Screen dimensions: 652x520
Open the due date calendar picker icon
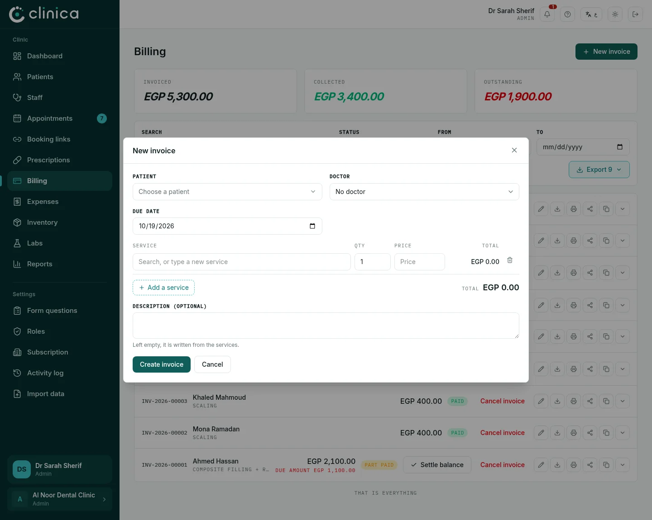click(312, 226)
